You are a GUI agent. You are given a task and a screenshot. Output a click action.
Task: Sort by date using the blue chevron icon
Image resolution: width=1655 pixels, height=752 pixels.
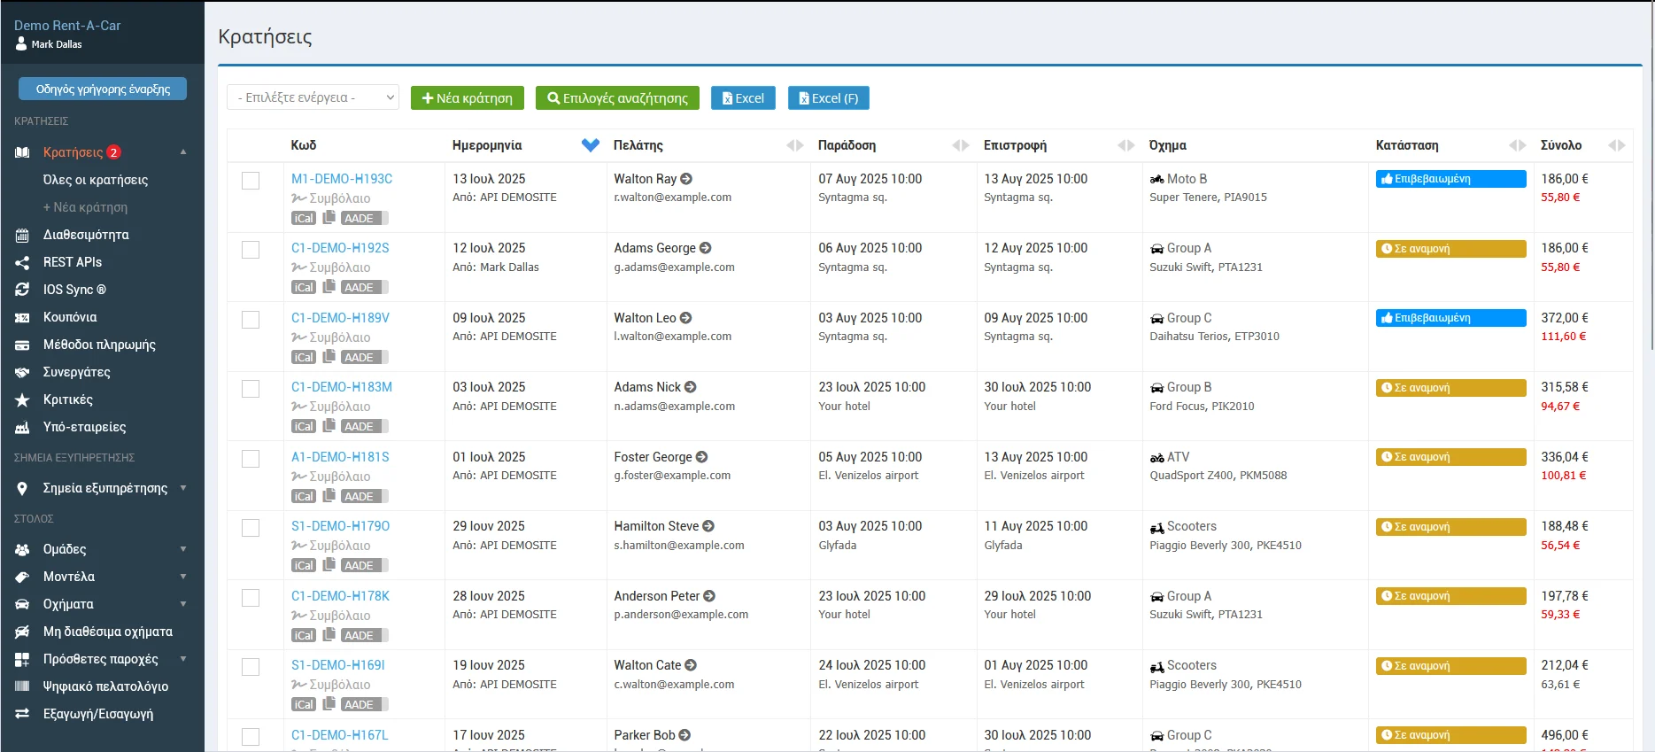click(x=590, y=145)
